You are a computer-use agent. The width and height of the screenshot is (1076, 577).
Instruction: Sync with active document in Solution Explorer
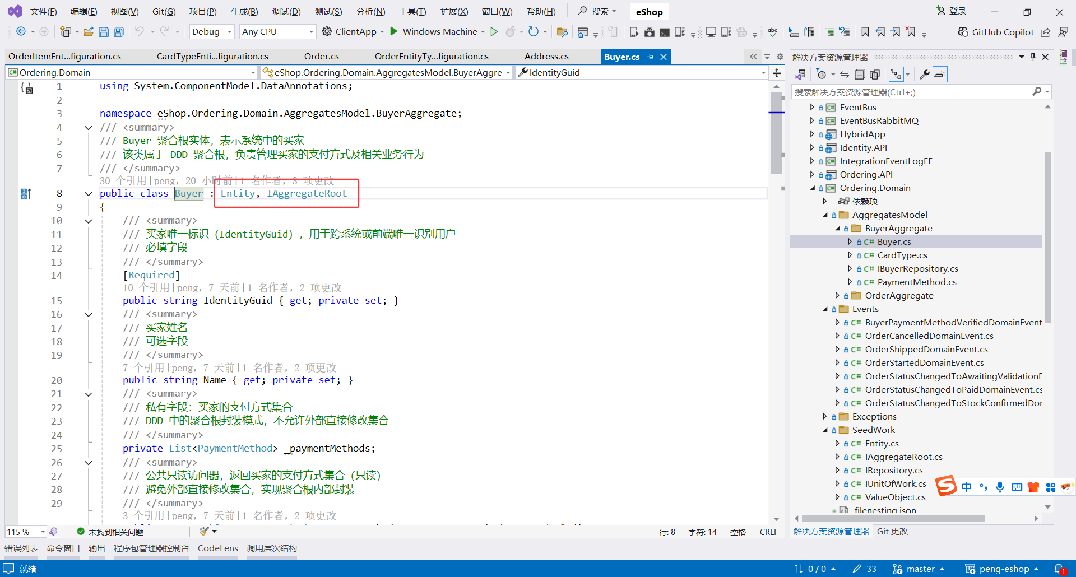coord(845,74)
